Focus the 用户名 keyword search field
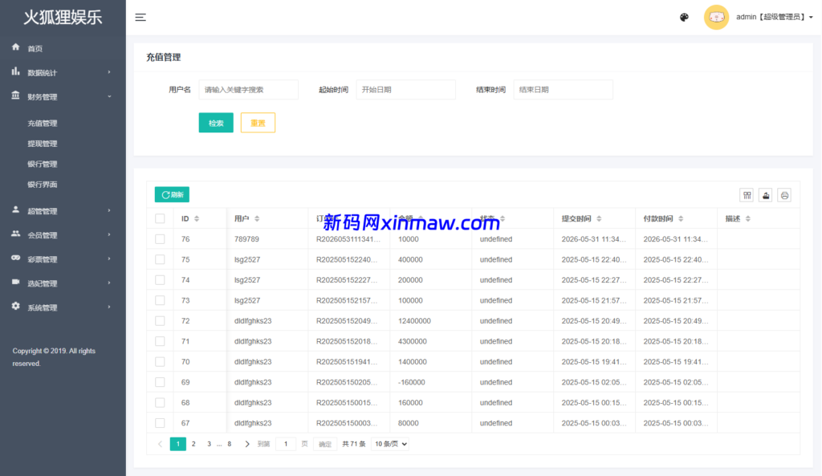 (x=249, y=90)
